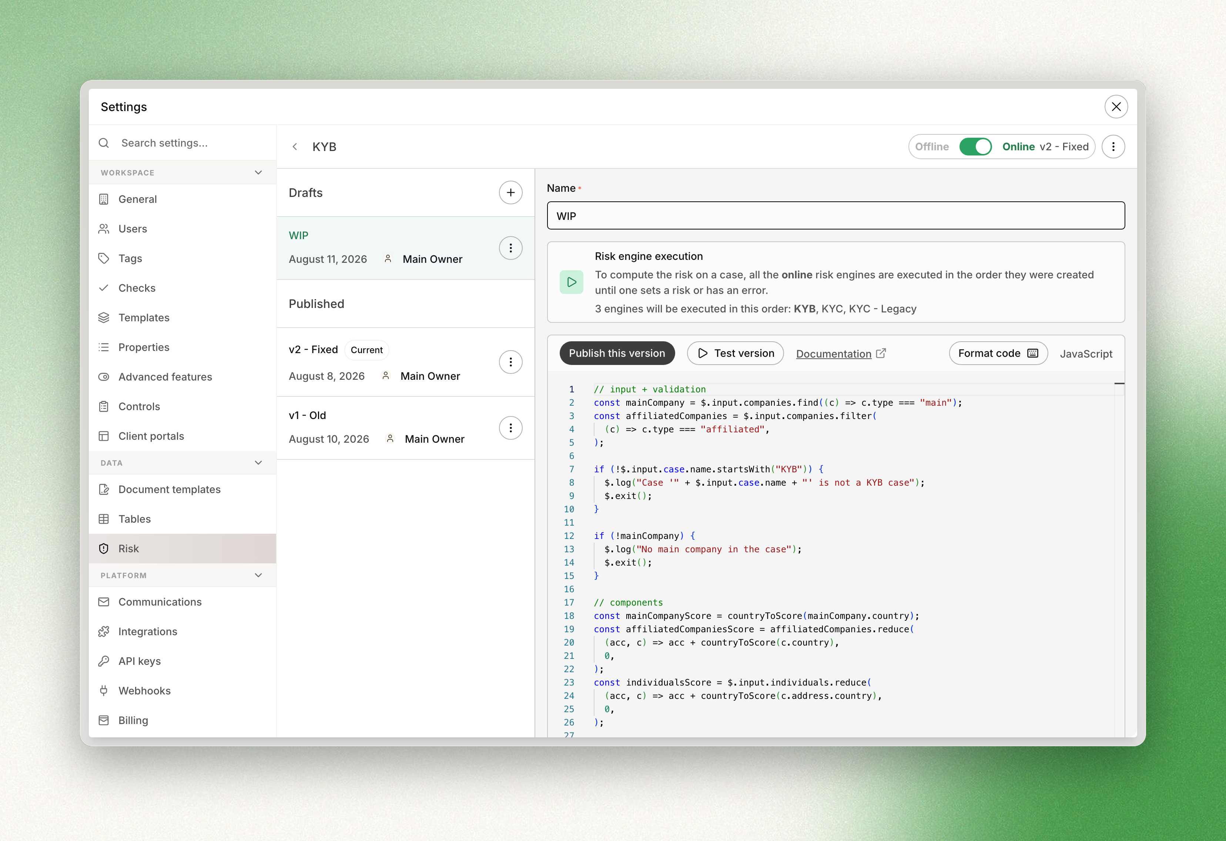Click the code editor scrollbar marker
Image resolution: width=1226 pixels, height=841 pixels.
1119,383
